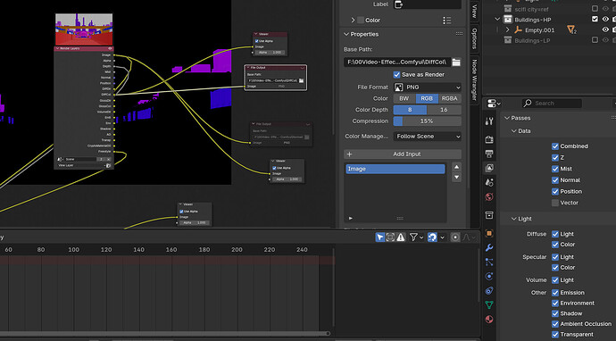This screenshot has height=341, width=616.
Task: Collapse the Data subpanel
Action: click(514, 131)
